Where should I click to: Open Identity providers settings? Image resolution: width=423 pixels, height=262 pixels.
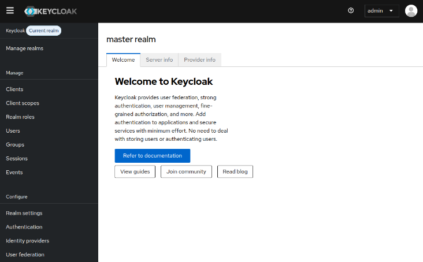pyautogui.click(x=27, y=241)
